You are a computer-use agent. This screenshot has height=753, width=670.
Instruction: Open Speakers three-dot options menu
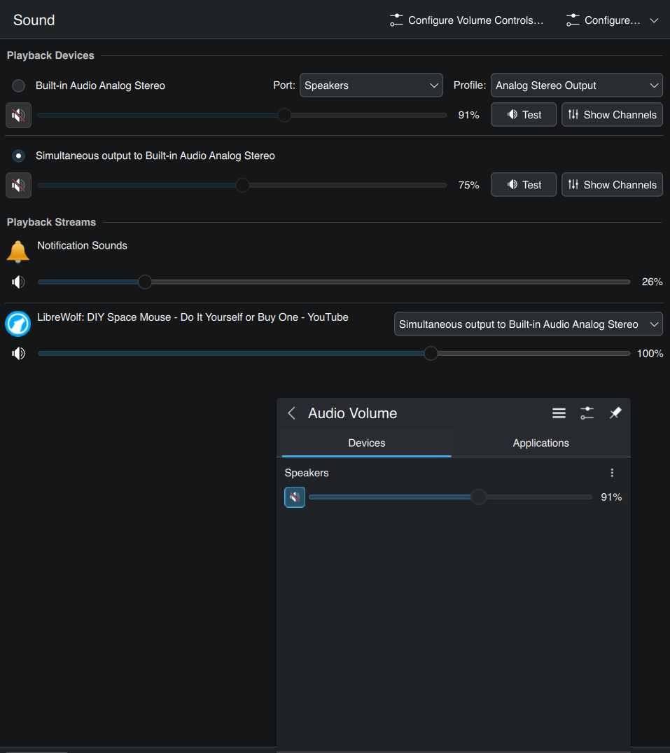click(x=612, y=473)
